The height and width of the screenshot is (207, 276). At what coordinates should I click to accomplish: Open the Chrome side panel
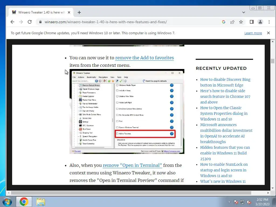point(252,22)
